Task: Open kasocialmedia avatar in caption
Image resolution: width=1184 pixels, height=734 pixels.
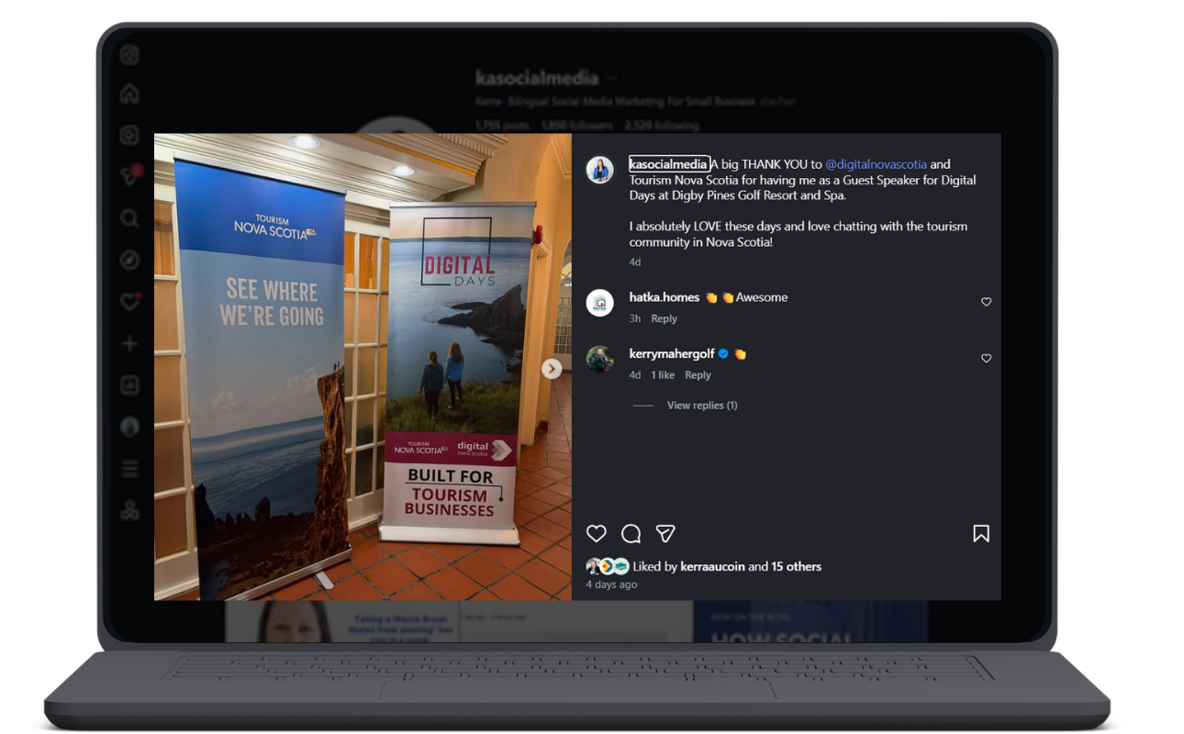Action: [599, 170]
